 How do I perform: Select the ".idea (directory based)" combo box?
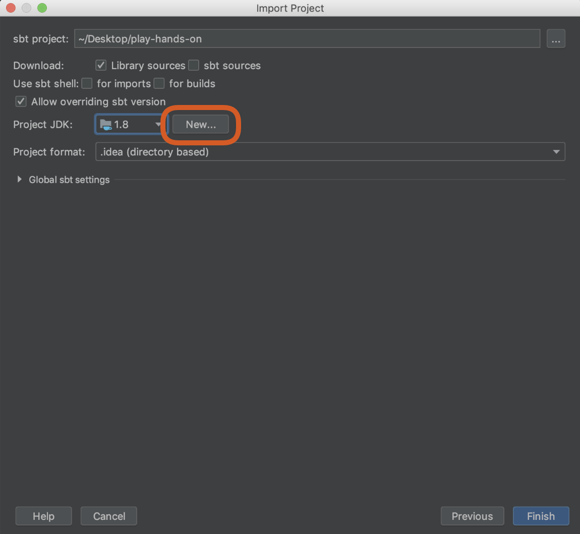(328, 151)
